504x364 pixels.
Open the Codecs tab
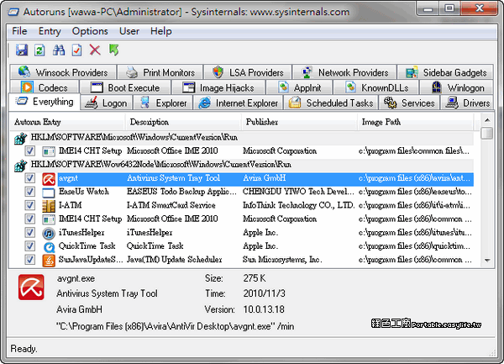pyautogui.click(x=45, y=87)
